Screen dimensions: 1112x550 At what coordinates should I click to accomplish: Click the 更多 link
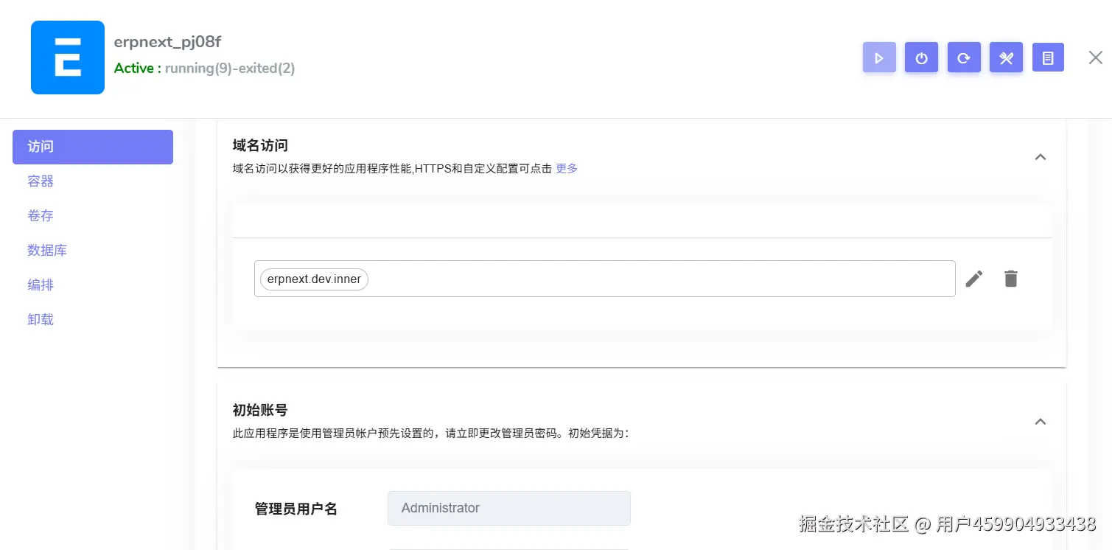click(x=567, y=168)
